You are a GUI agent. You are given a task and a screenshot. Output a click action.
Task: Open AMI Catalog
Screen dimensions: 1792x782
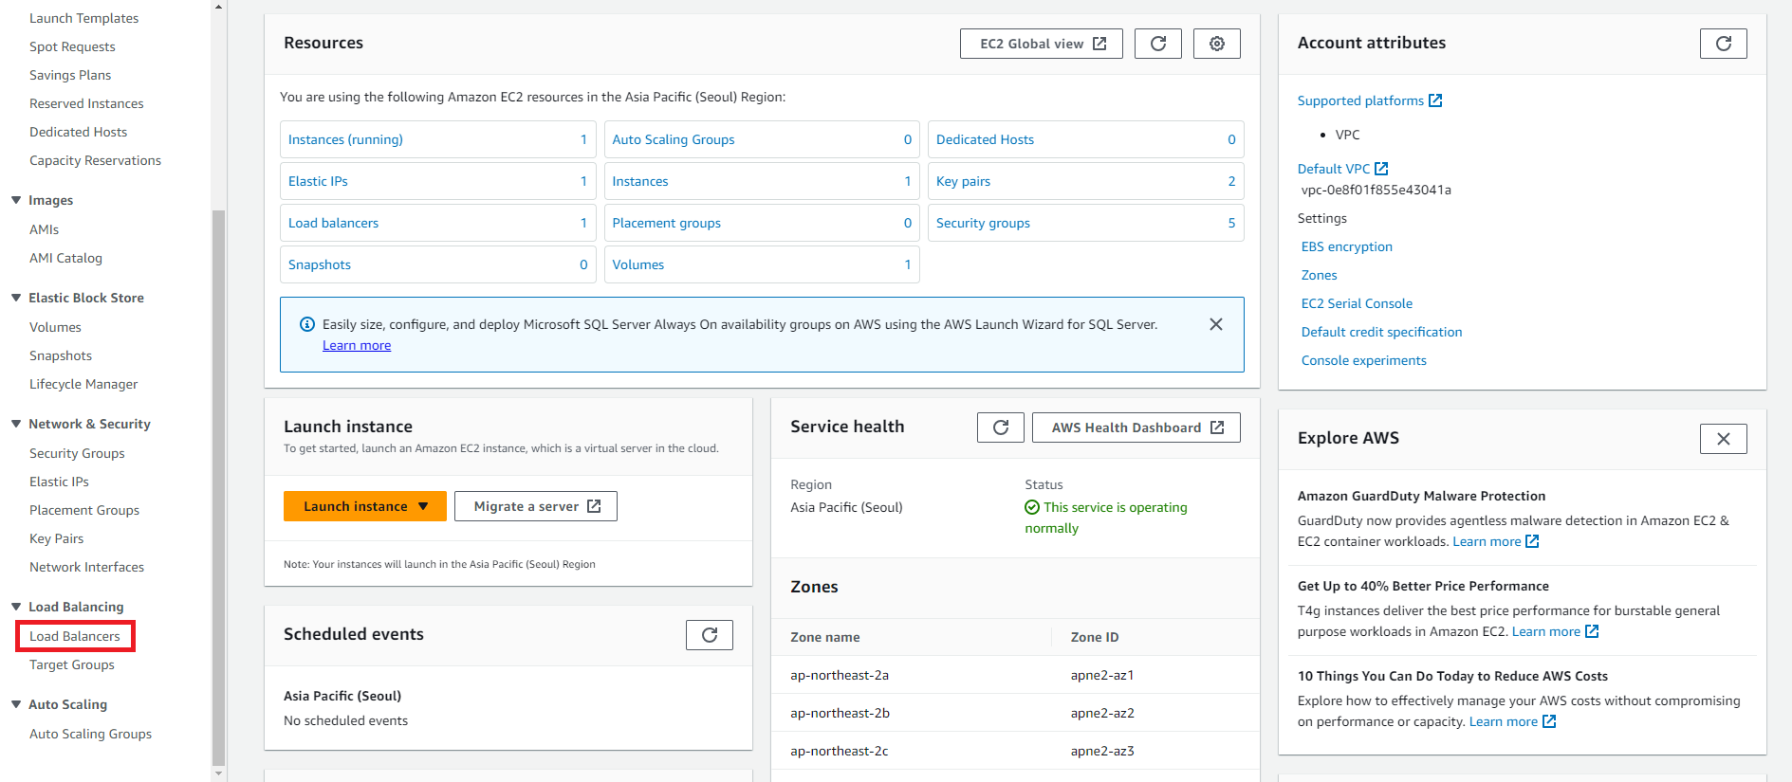[65, 258]
